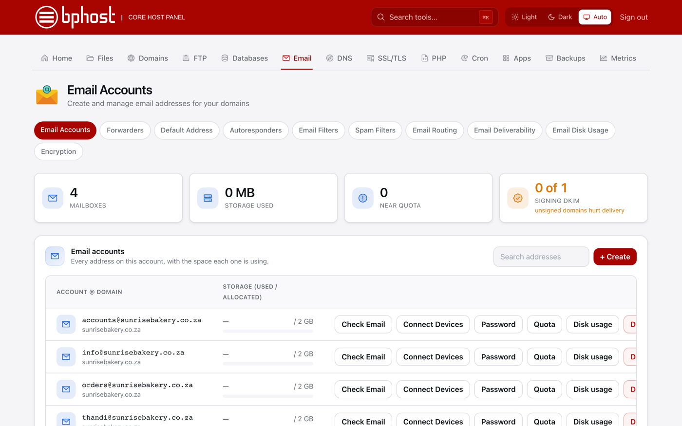This screenshot has height=426, width=682.
Task: Click the Core Host Panel title
Action: tap(156, 17)
